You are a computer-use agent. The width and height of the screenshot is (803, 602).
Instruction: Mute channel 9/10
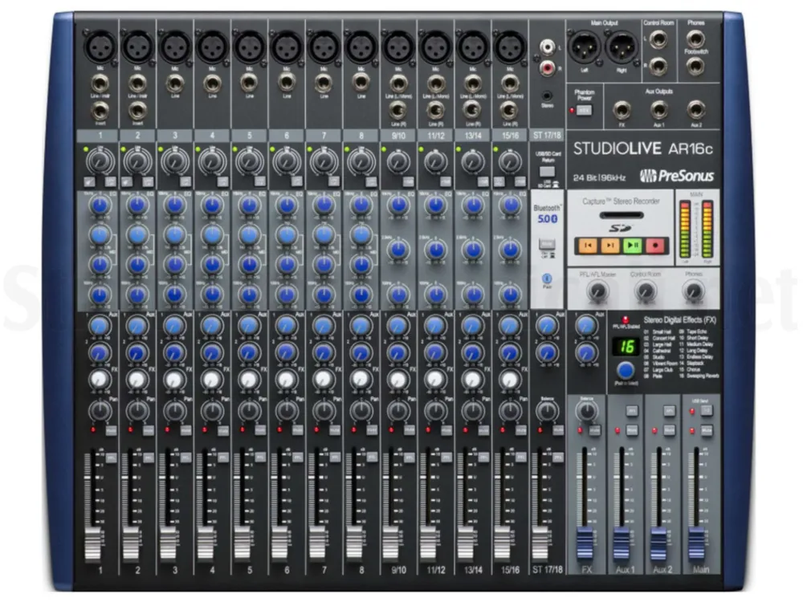(410, 431)
